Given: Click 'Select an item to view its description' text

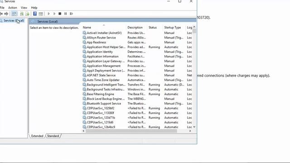Looking at the screenshot, I should click(x=54, y=28).
